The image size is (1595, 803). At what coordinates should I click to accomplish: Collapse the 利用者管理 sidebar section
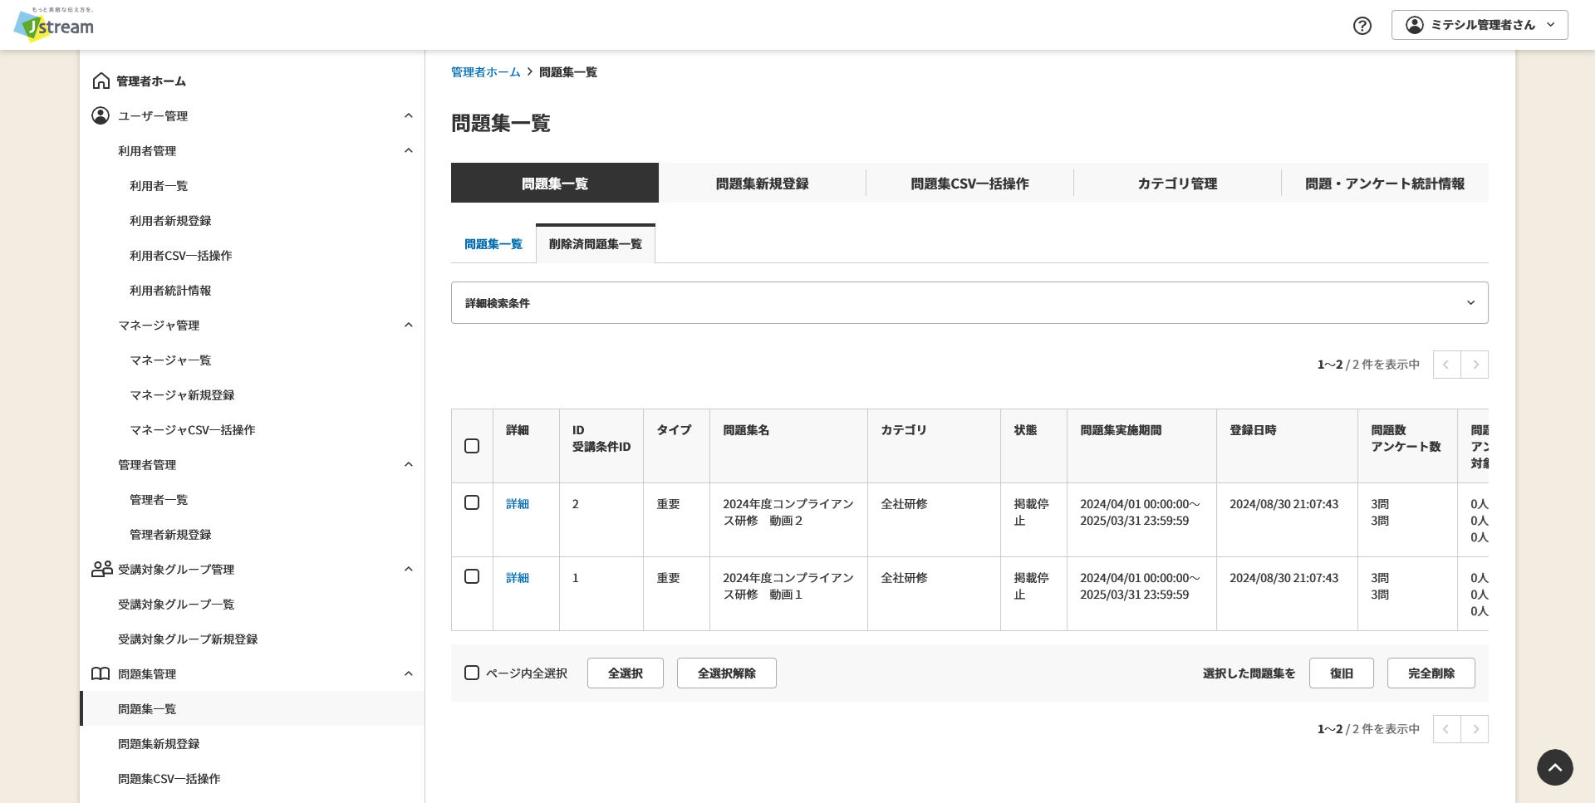click(x=408, y=150)
